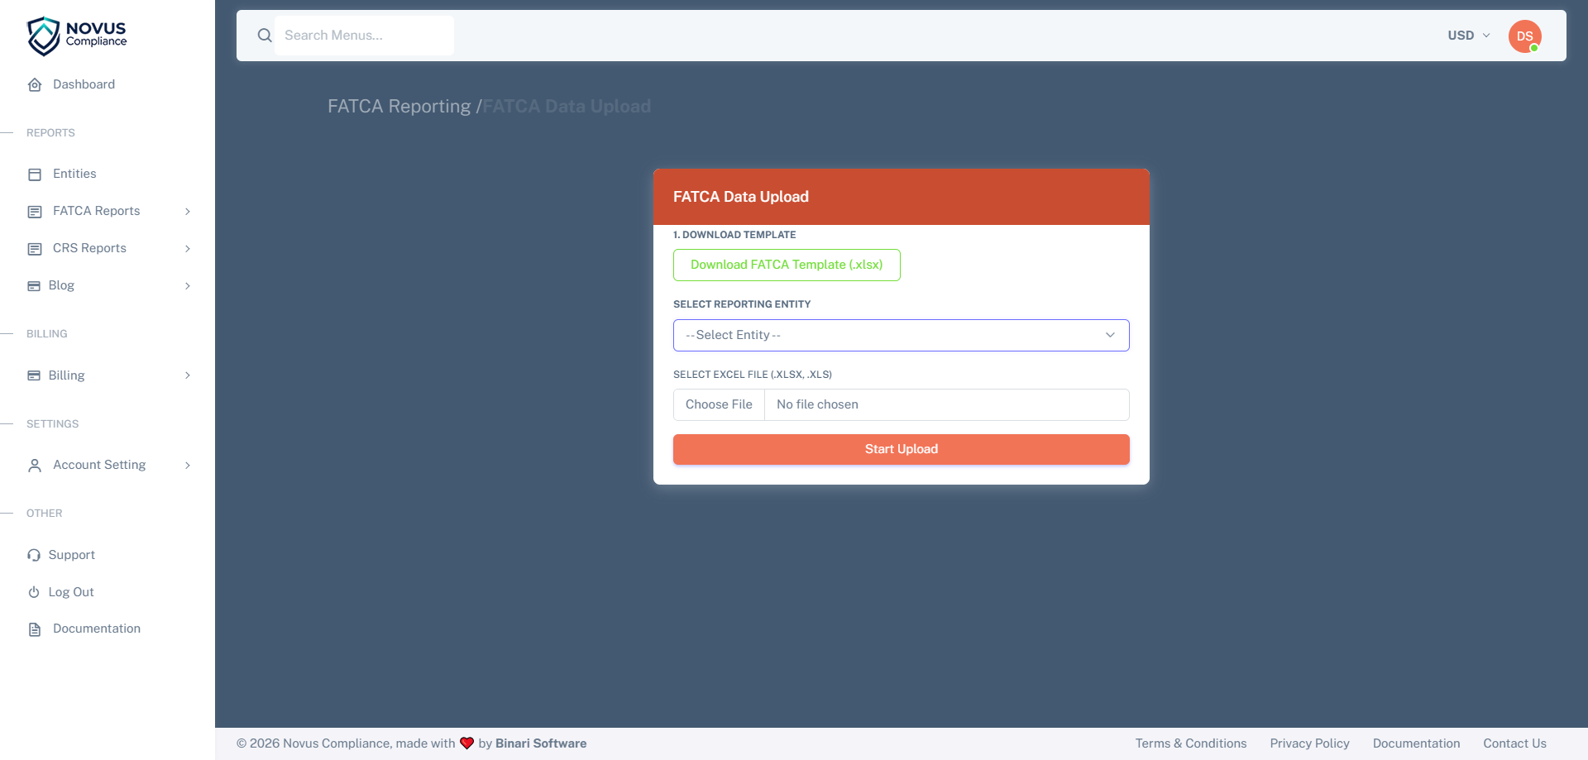Click the search magnifier icon

265,36
